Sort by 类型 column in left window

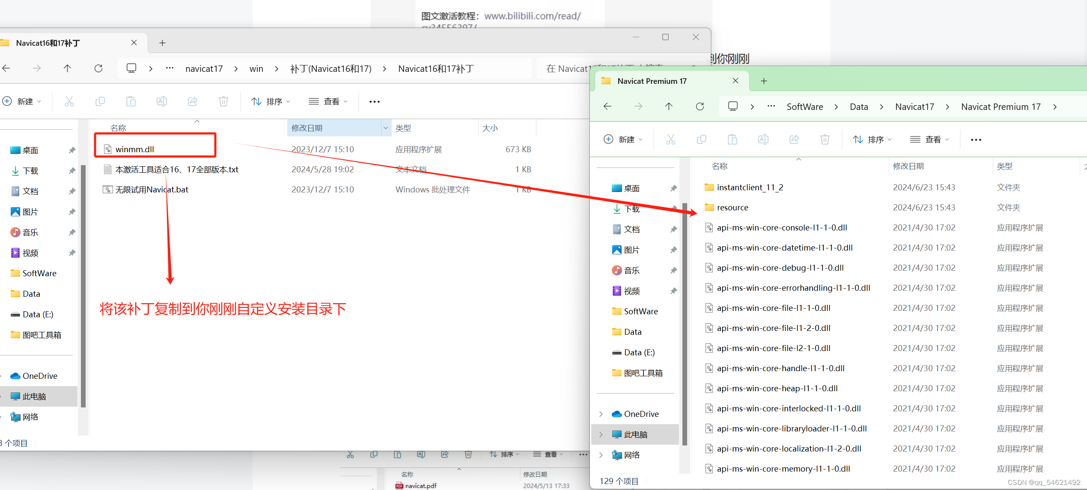(403, 128)
